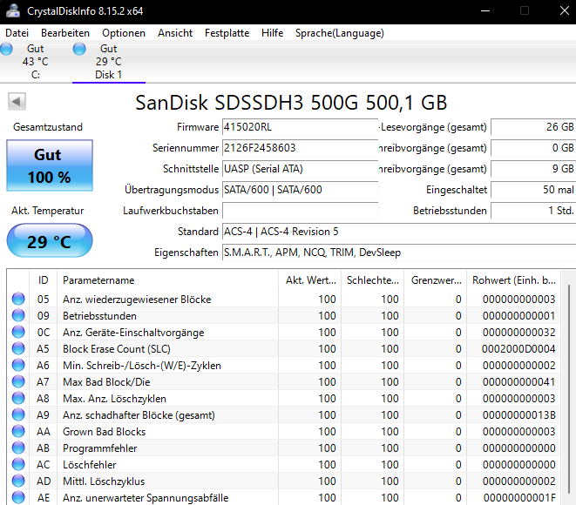The width and height of the screenshot is (576, 505).
Task: Click the Lesevorgänge value 26 GB
Action: point(533,127)
